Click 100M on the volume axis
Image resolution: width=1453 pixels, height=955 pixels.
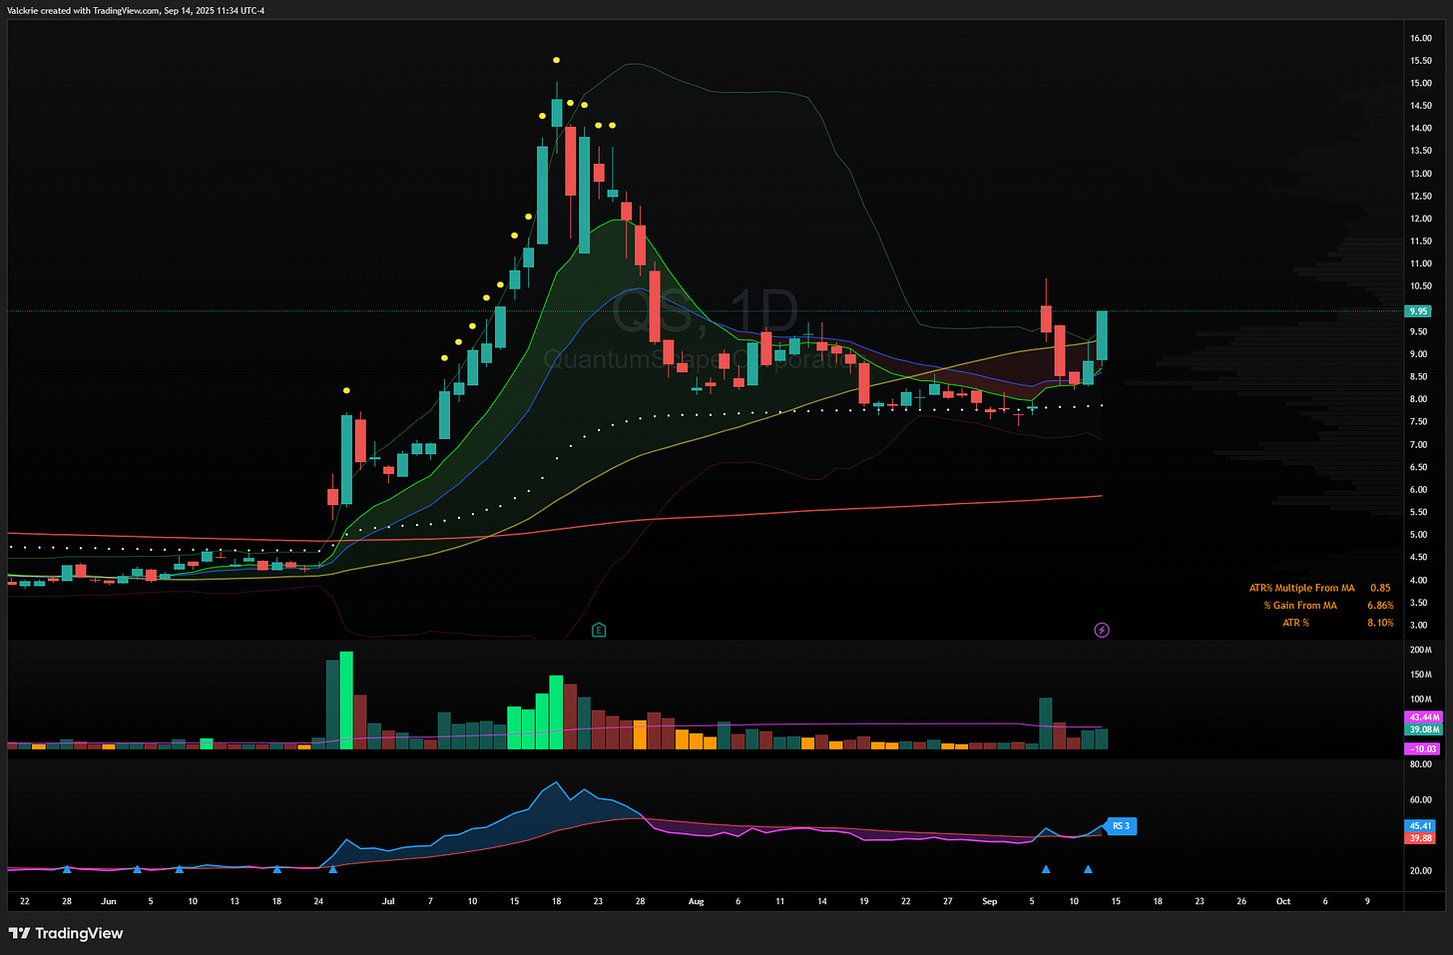pos(1420,700)
